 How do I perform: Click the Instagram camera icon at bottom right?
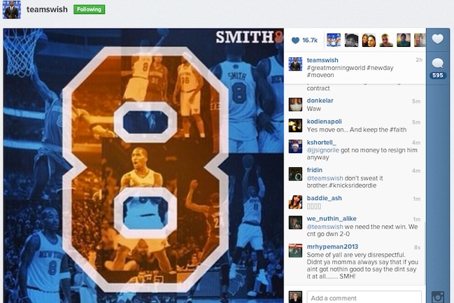437,297
